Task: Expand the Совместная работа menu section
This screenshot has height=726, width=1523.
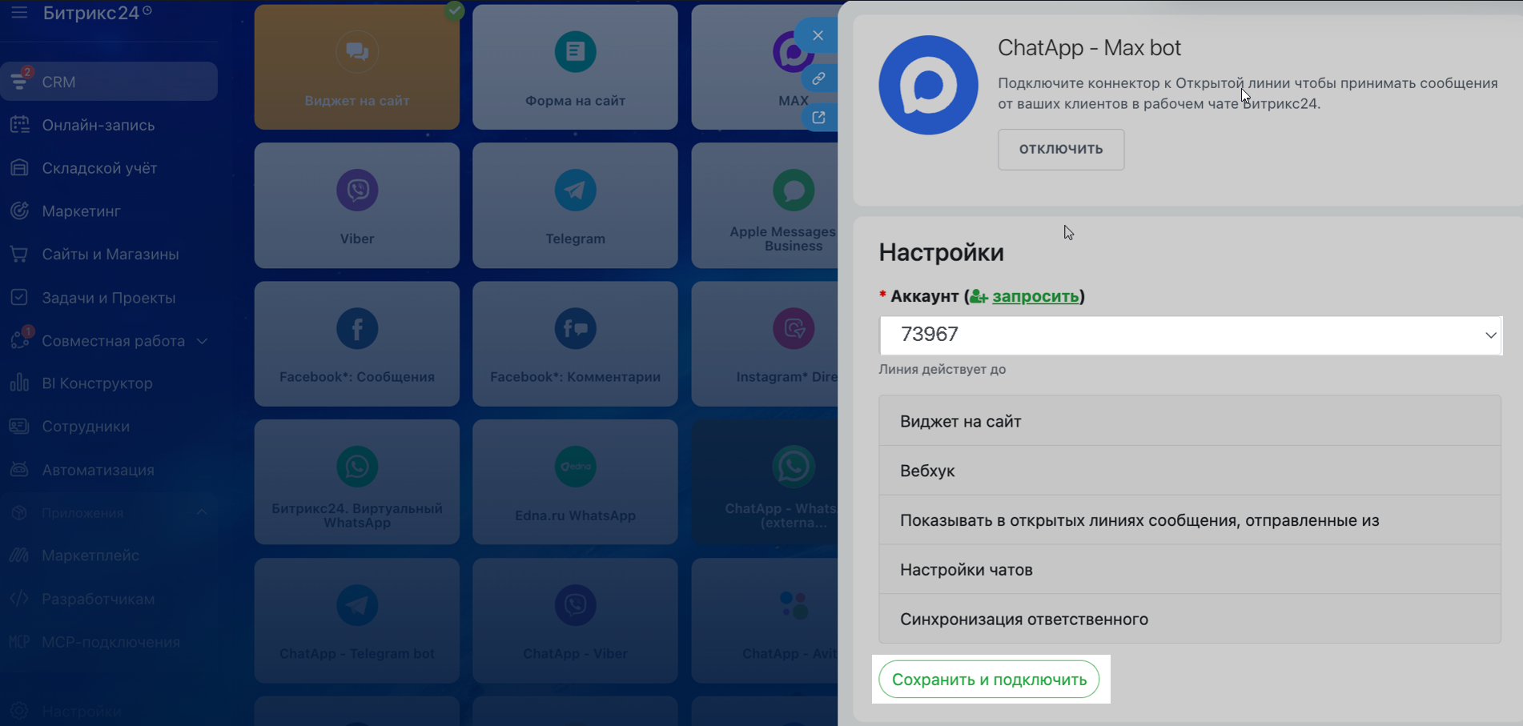Action: tap(202, 341)
